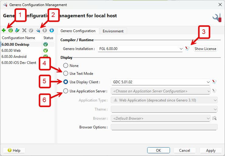Viewport: 225px width, 156px height.
Task: Click the status checkmark for 6.00.00 Desktop
Action: 46,44
